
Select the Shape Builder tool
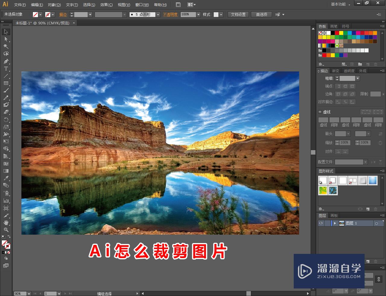(x=6, y=149)
